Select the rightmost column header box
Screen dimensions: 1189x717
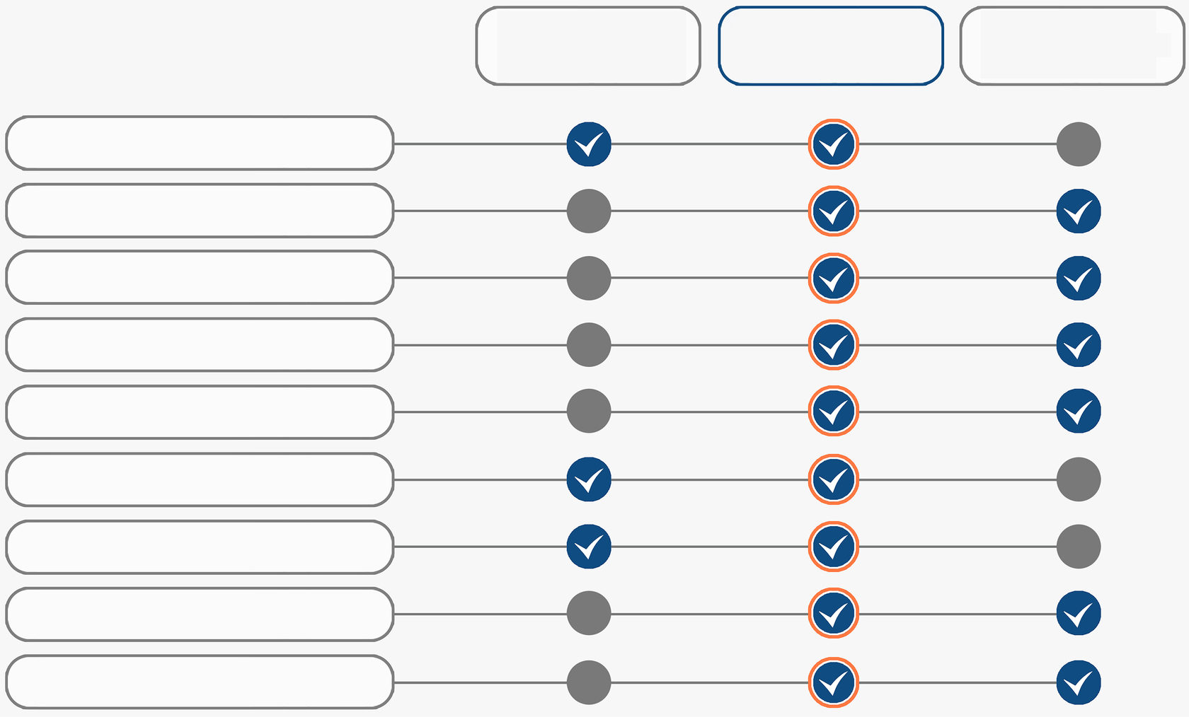pyautogui.click(x=1072, y=46)
